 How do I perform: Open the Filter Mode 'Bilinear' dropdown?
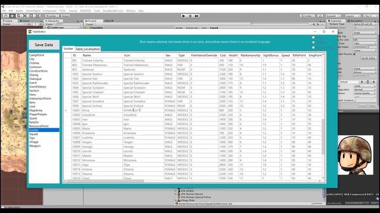(365, 72)
